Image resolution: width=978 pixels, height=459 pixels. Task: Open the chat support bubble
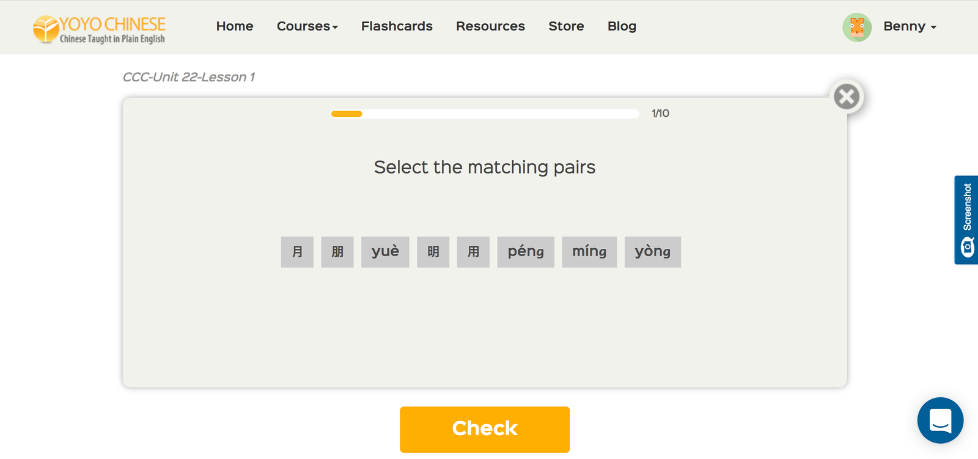pyautogui.click(x=940, y=420)
